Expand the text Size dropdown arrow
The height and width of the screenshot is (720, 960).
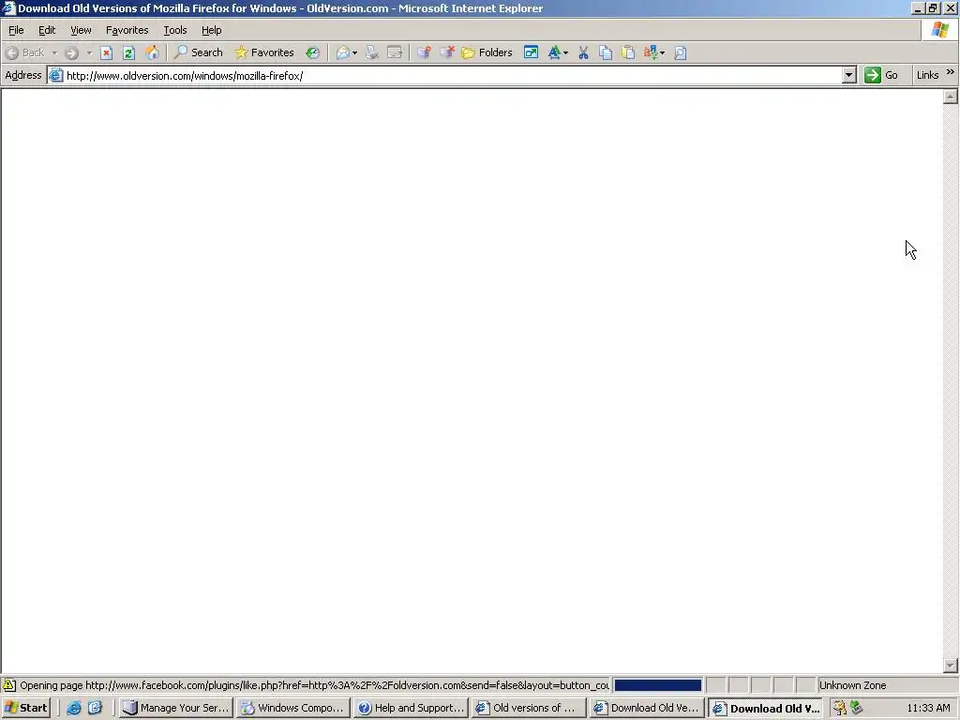(x=565, y=53)
